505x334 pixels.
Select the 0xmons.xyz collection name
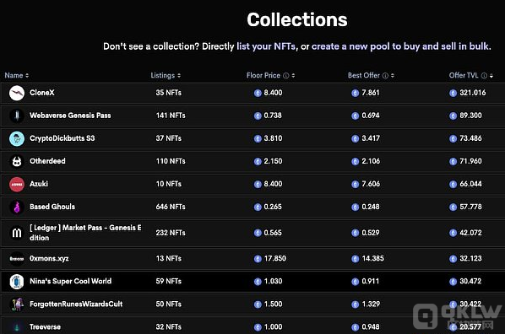(x=49, y=258)
